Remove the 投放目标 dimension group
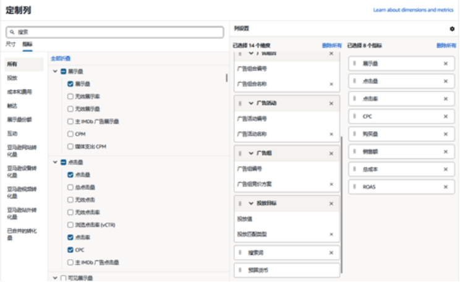Screen dimensions: 460x282 (x=331, y=203)
